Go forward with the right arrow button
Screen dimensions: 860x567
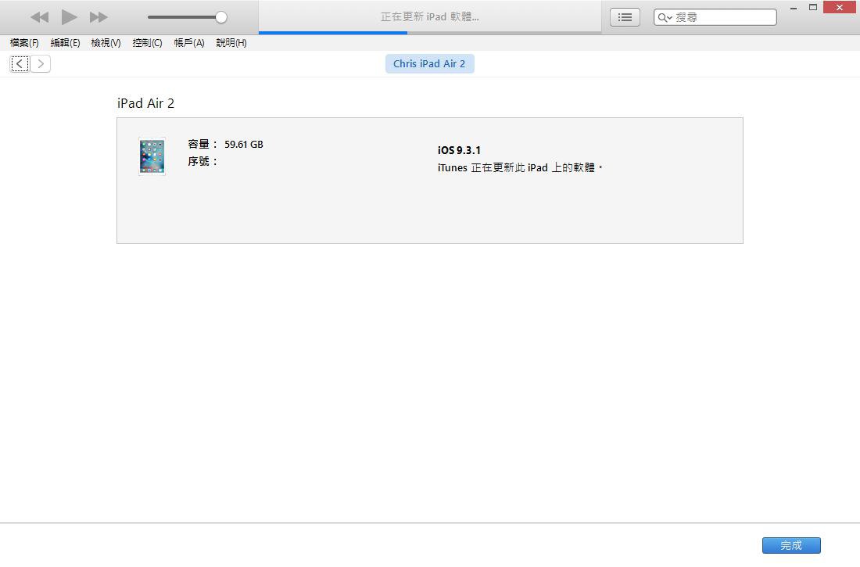point(41,64)
